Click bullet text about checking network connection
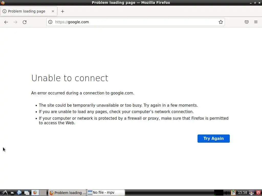The image size is (262, 196). pyautogui.click(x=116, y=112)
